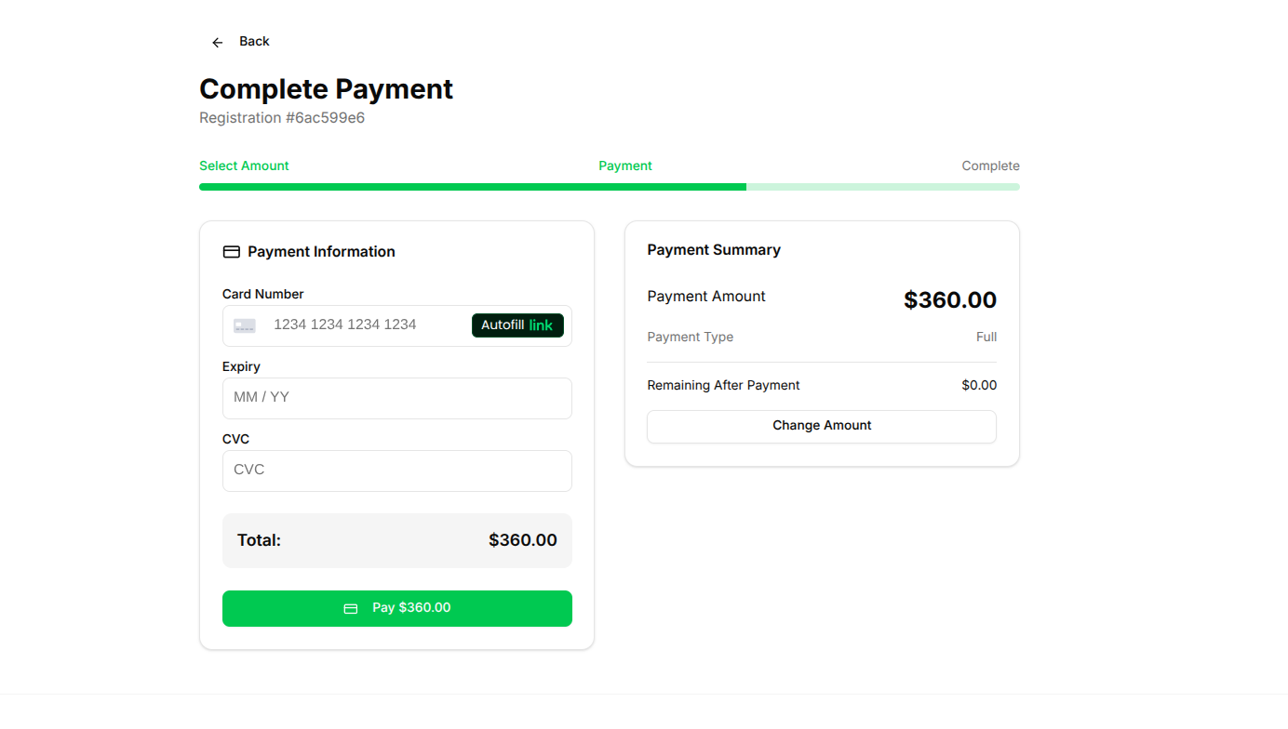
Task: Click the Back text link
Action: tap(253, 41)
